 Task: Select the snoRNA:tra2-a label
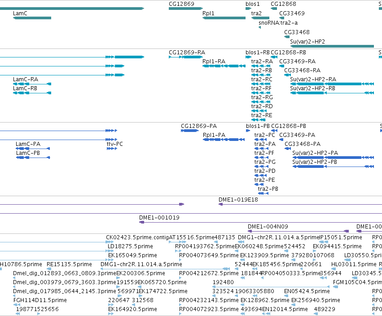(x=278, y=23)
